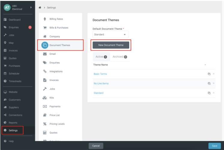The image size is (224, 150).
Task: Click the Settings gear icon
Action: tap(5, 130)
